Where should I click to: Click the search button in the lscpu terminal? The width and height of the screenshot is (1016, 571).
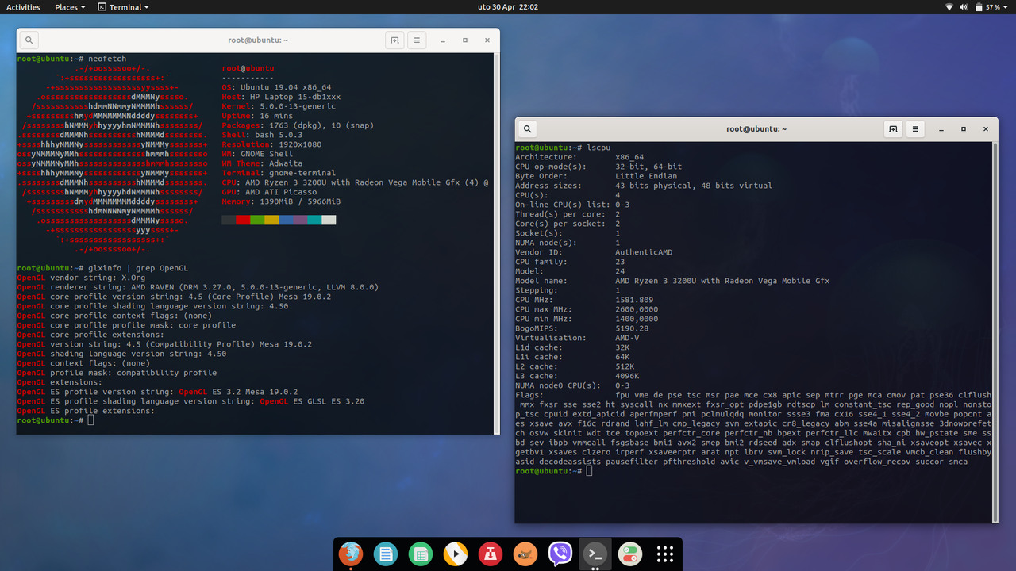point(526,128)
